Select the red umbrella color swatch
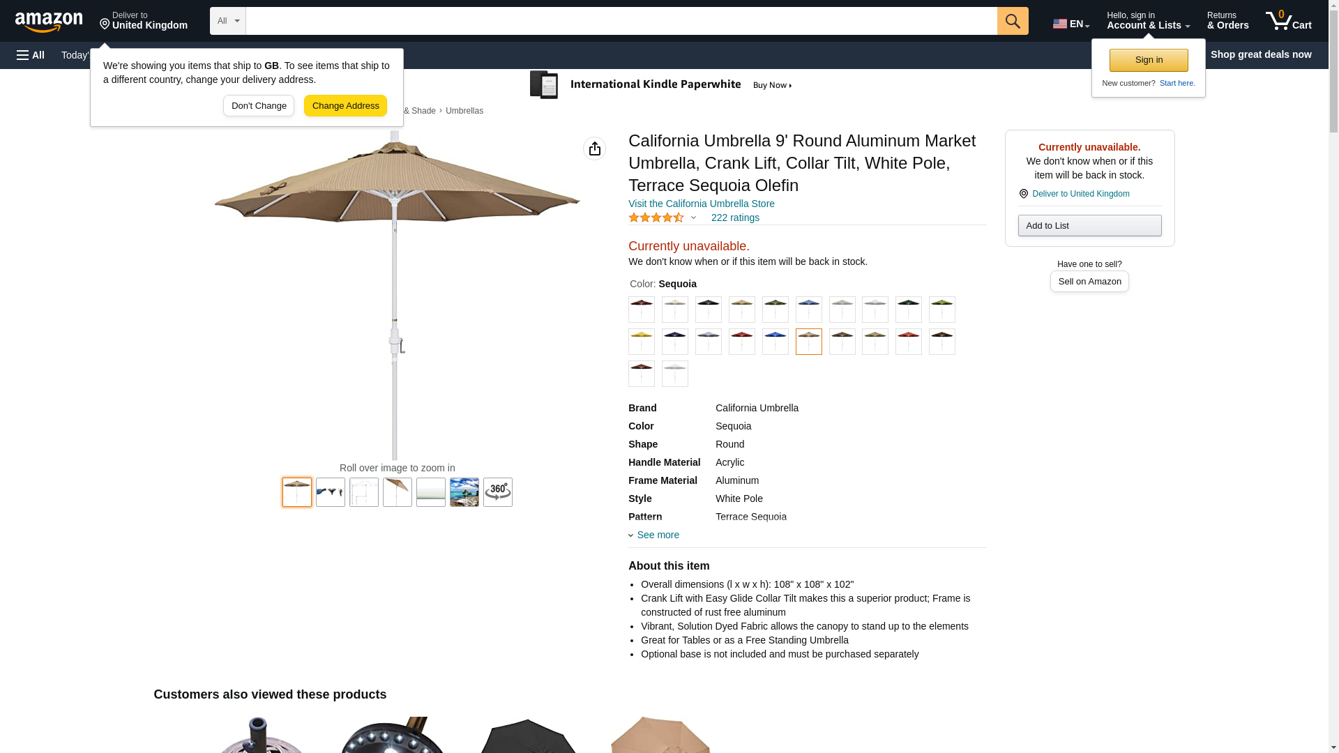 741,342
